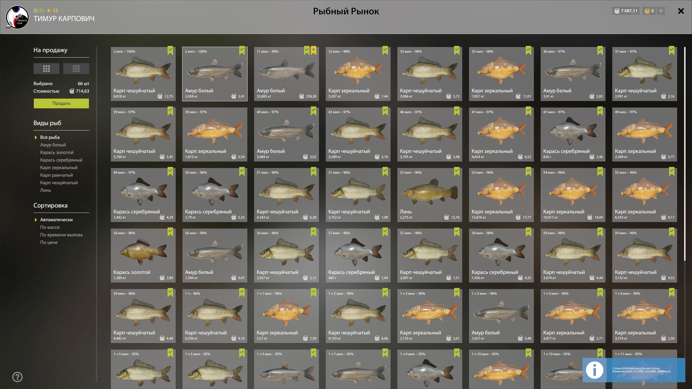Image resolution: width=692 pixels, height=389 pixels.
Task: Click the vertical scrollbar of fish list
Action: [685, 154]
